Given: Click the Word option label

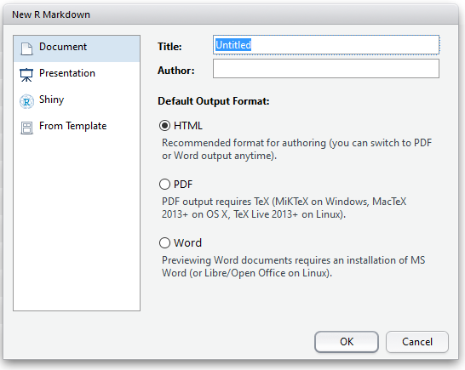Looking at the screenshot, I should 187,243.
